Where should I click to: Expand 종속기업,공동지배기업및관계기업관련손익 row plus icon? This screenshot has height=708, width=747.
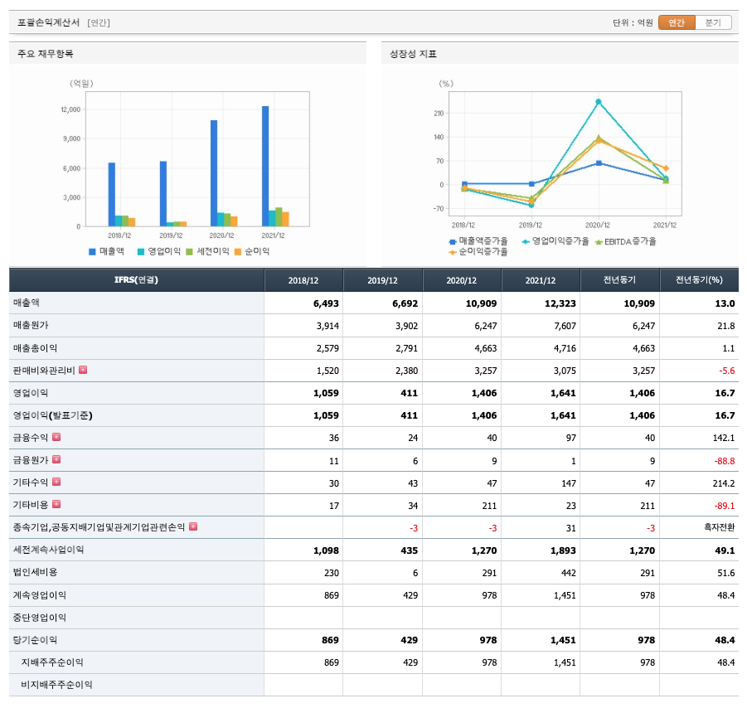pyautogui.click(x=193, y=526)
